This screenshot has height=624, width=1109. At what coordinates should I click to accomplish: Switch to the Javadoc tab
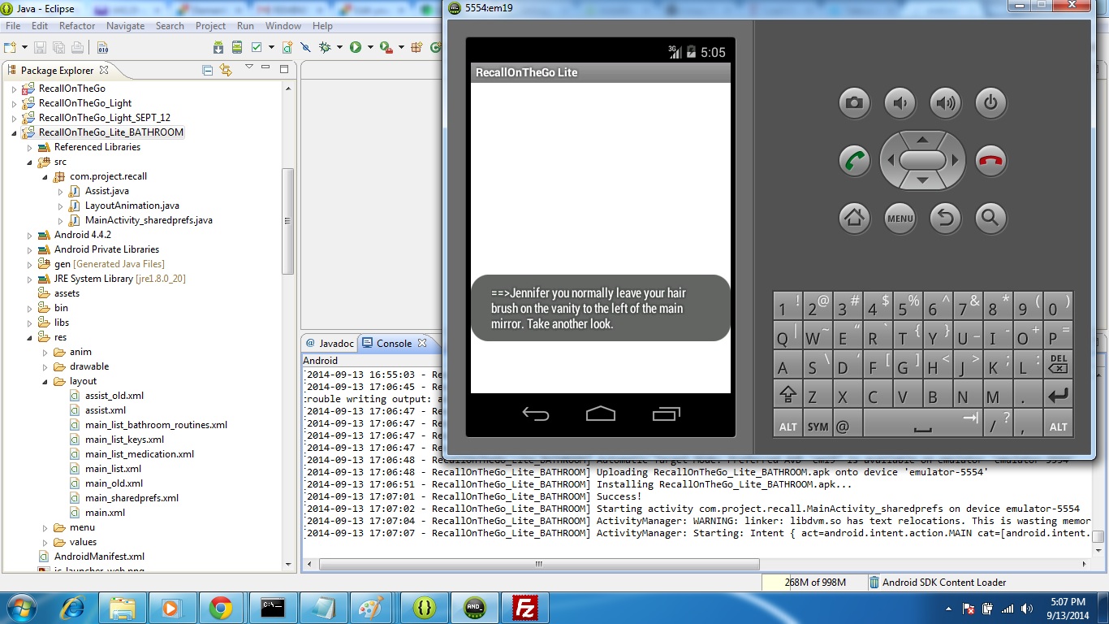330,344
